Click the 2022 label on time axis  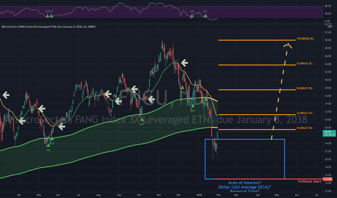click(x=200, y=195)
